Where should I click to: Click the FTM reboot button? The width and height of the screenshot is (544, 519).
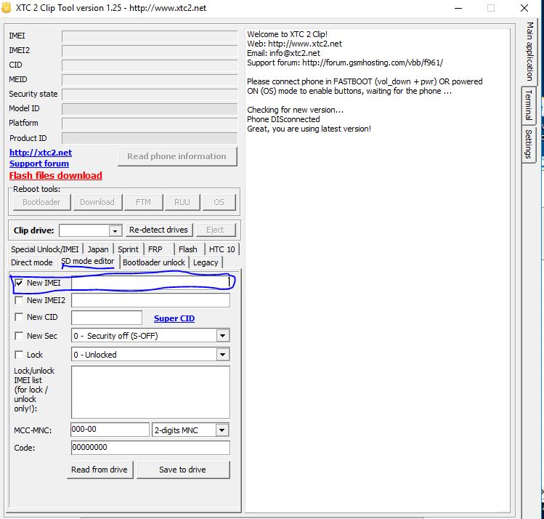coord(143,202)
